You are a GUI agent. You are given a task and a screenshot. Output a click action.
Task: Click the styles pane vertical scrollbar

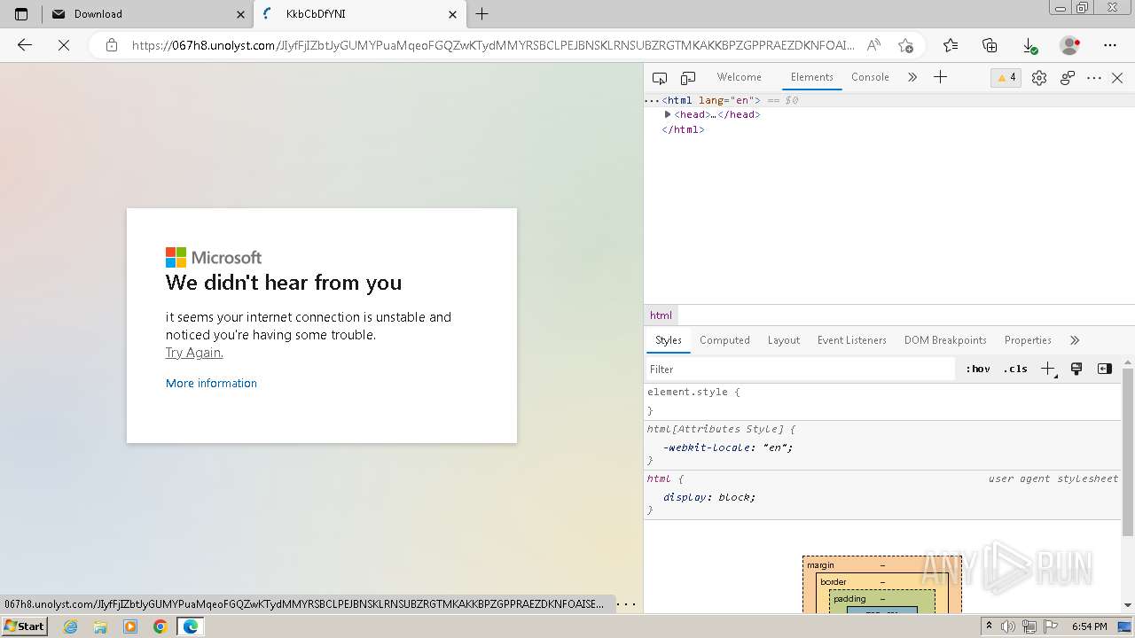(1128, 452)
